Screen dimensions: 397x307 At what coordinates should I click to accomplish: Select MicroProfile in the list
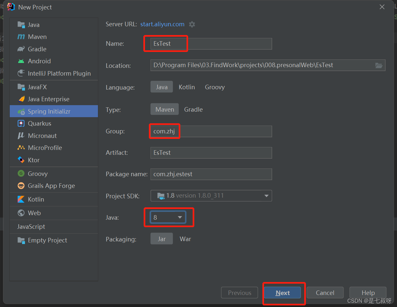tap(54, 148)
